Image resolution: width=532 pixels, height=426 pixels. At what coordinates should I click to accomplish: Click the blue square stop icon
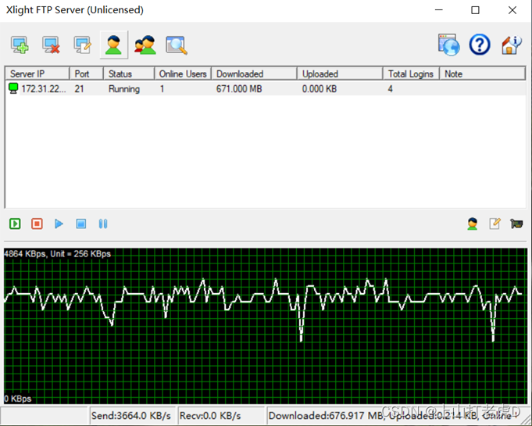pos(81,224)
